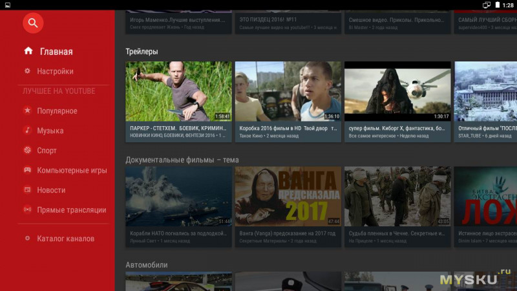Image resolution: width=517 pixels, height=291 pixels.
Task: Play Ванга предсказала 2017 thumbnail
Action: [288, 197]
